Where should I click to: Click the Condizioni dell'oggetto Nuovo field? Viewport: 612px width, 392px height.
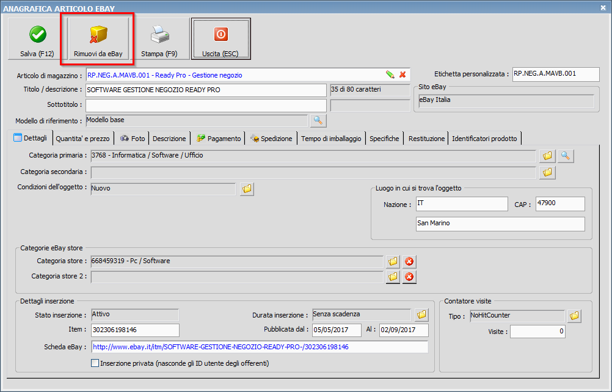pos(163,189)
